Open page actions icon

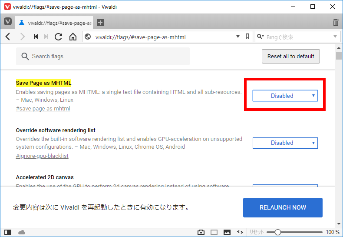tap(240, 232)
